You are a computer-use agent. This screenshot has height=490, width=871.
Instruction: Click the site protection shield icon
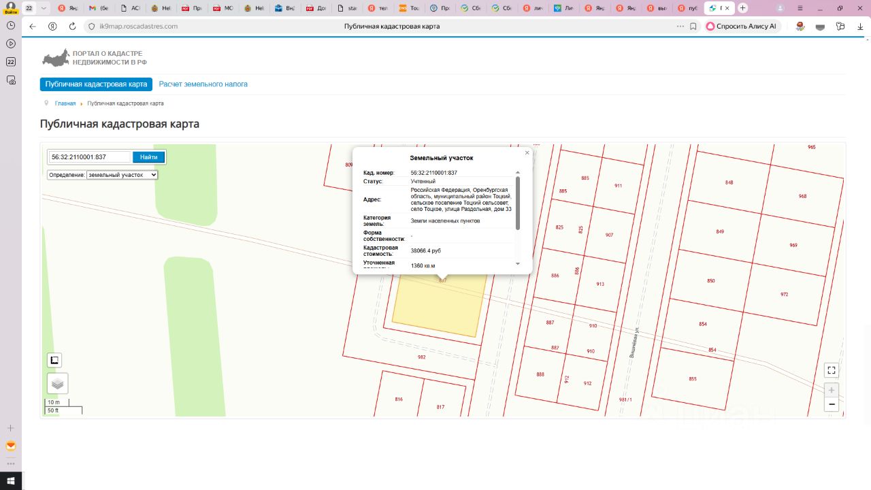[x=92, y=27]
